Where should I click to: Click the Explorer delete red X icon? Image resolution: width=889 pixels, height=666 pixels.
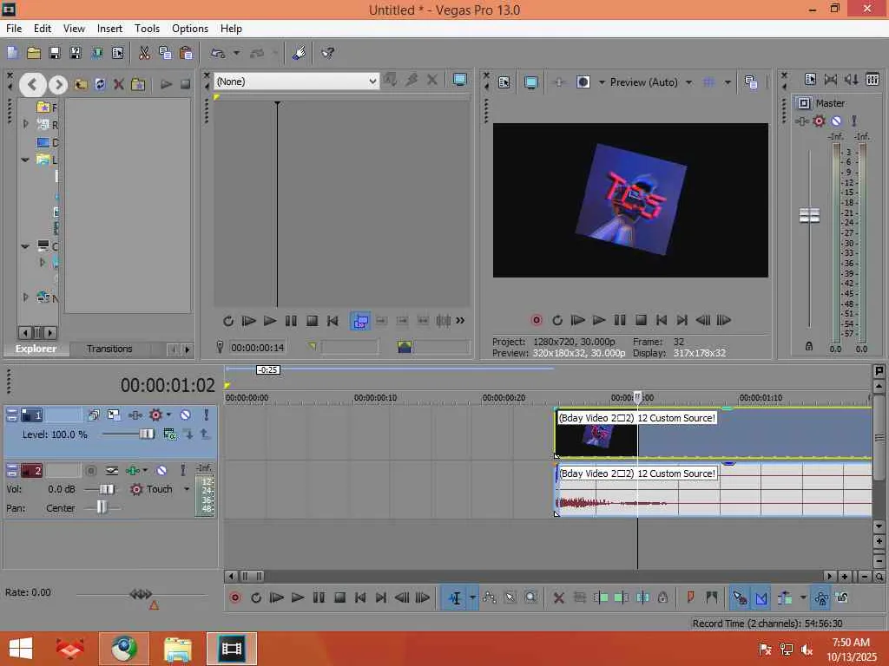pyautogui.click(x=118, y=85)
